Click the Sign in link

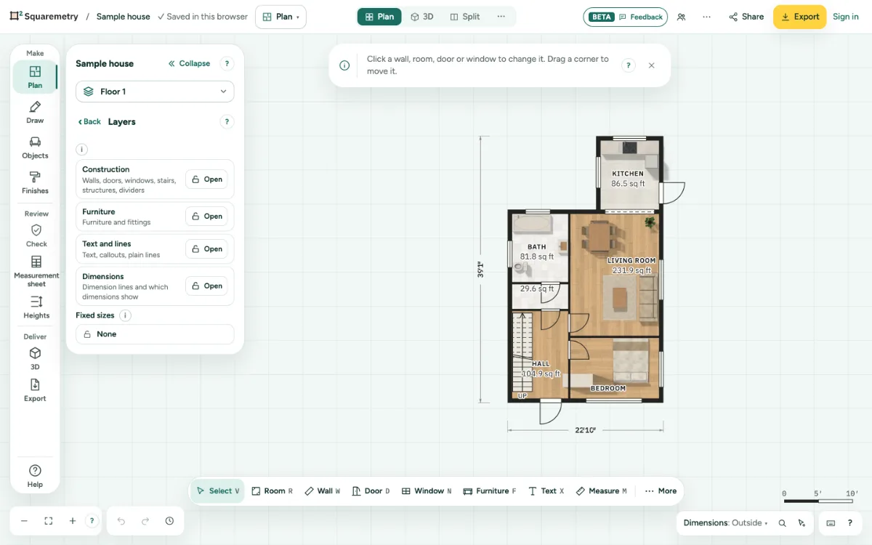pyautogui.click(x=846, y=17)
